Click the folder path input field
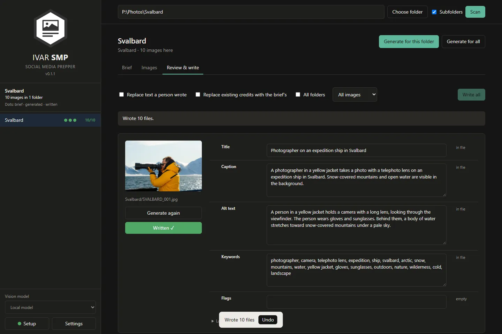 point(251,12)
